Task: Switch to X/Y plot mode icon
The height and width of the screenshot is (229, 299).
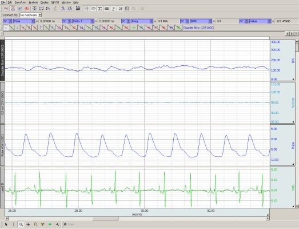Action: (x=20, y=9)
